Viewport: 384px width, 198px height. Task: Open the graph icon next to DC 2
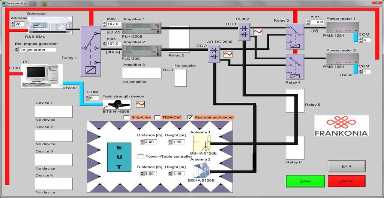(228, 54)
